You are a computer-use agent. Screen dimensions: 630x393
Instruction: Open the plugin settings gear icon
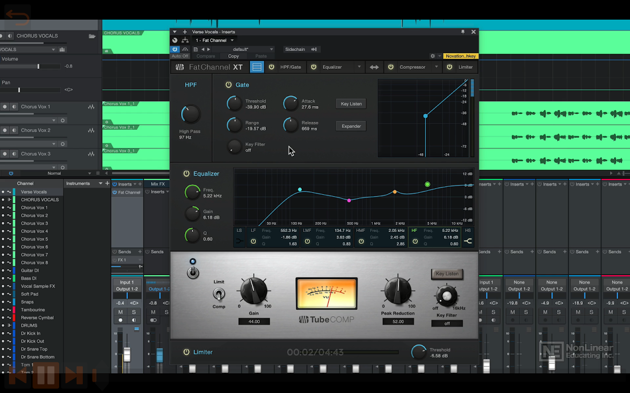click(433, 56)
